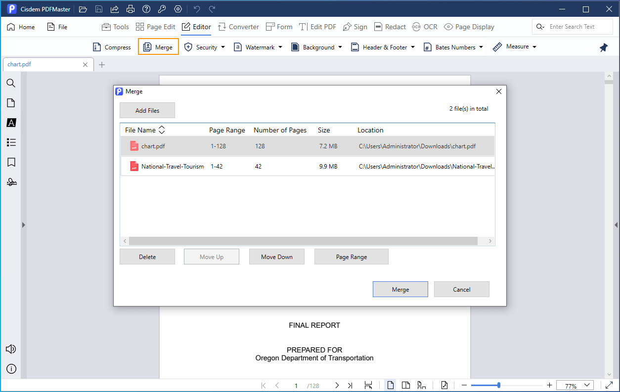
Task: Click the open folder icon
Action: coord(83,9)
